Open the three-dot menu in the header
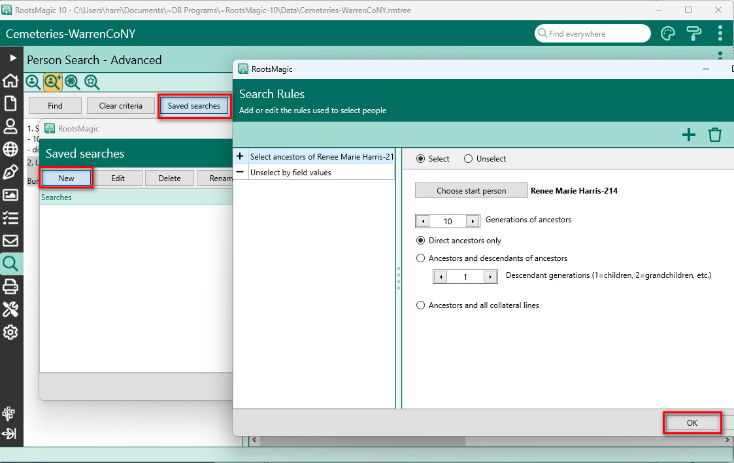This screenshot has height=463, width=734. coord(720,34)
